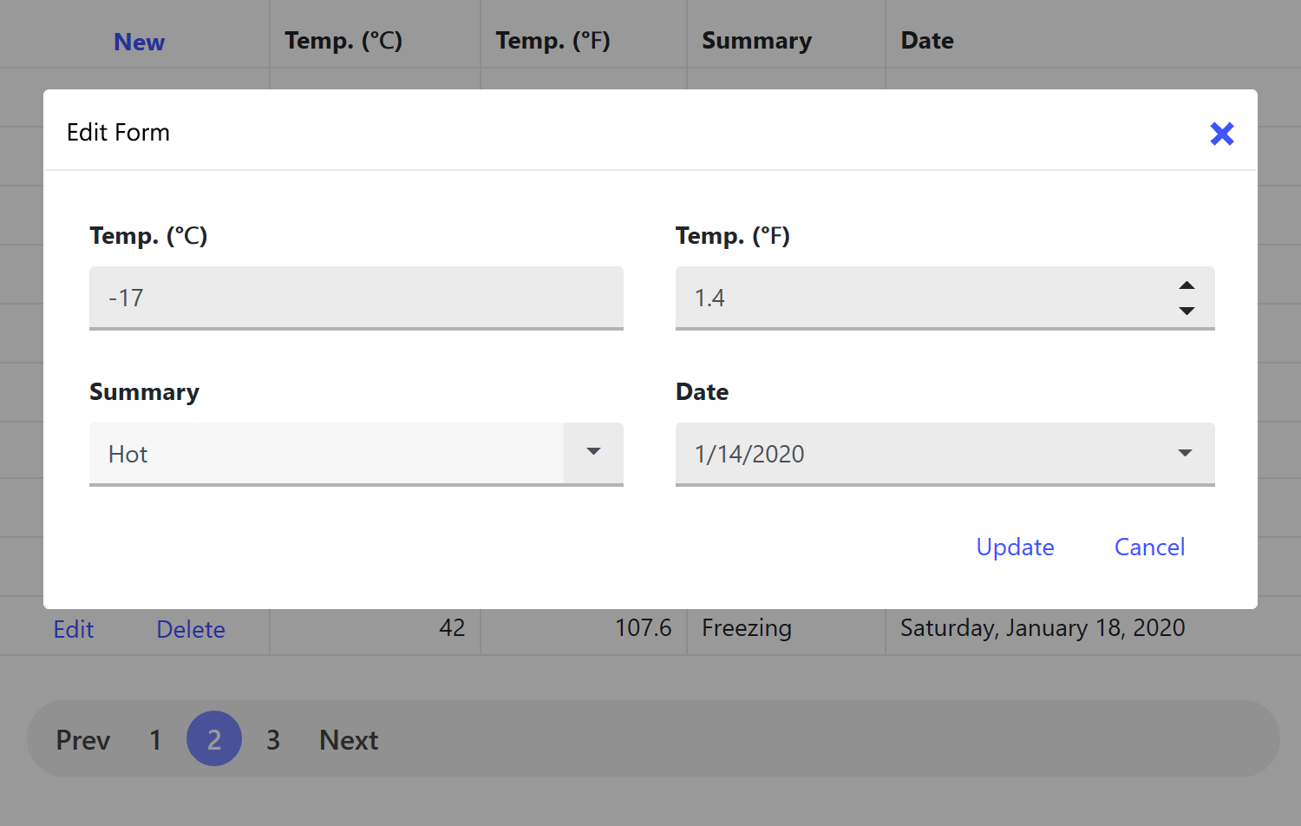Go to Next page in pager

(349, 740)
